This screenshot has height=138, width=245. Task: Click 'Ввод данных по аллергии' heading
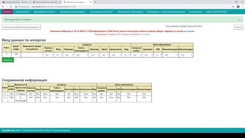coord(24,40)
